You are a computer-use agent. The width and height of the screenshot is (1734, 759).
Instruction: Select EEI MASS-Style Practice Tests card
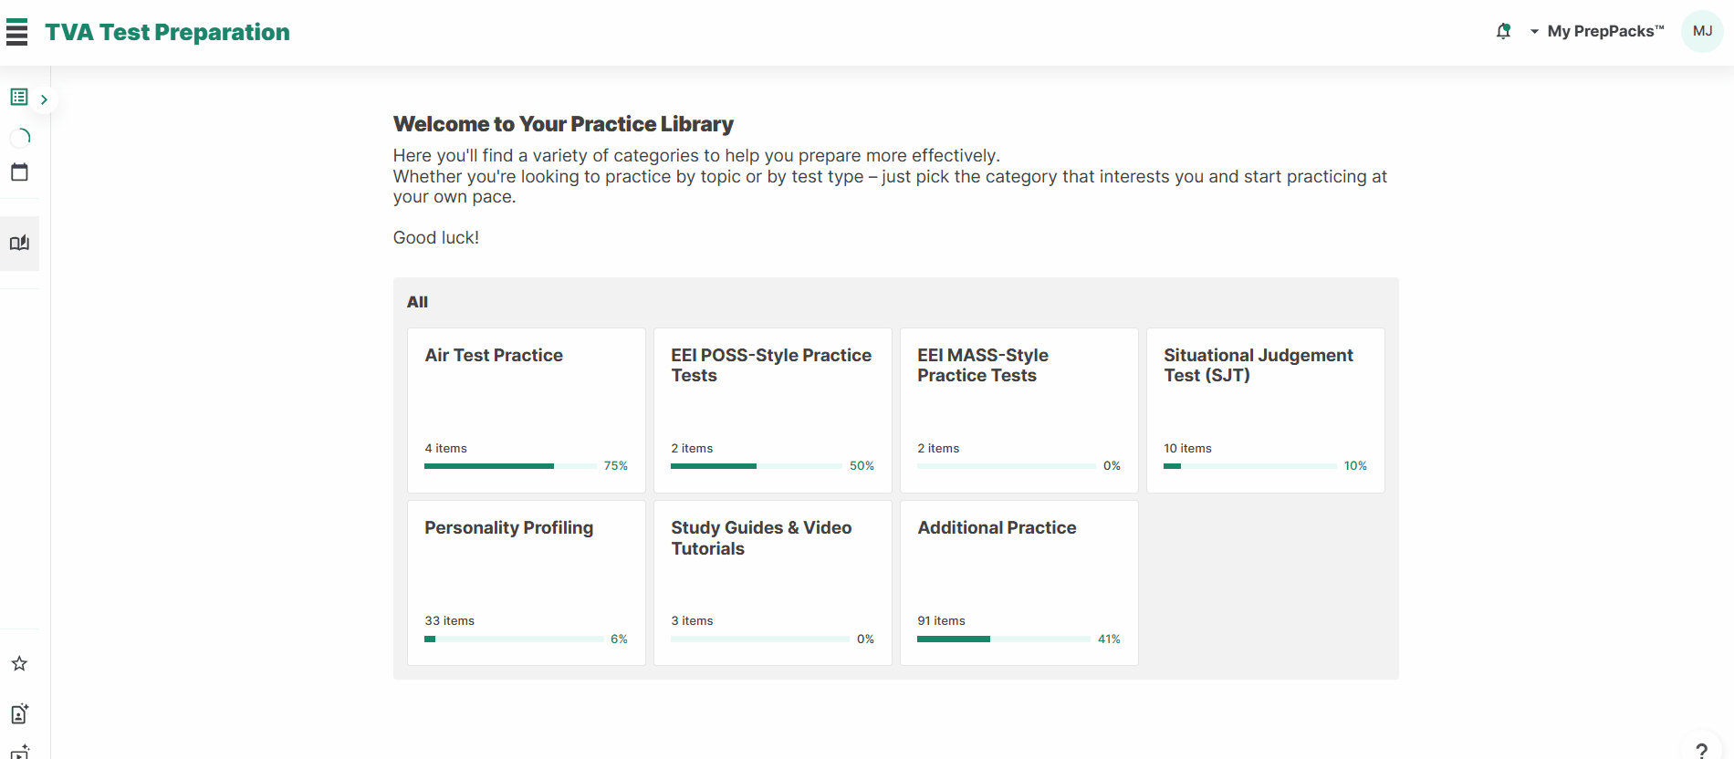point(1019,411)
